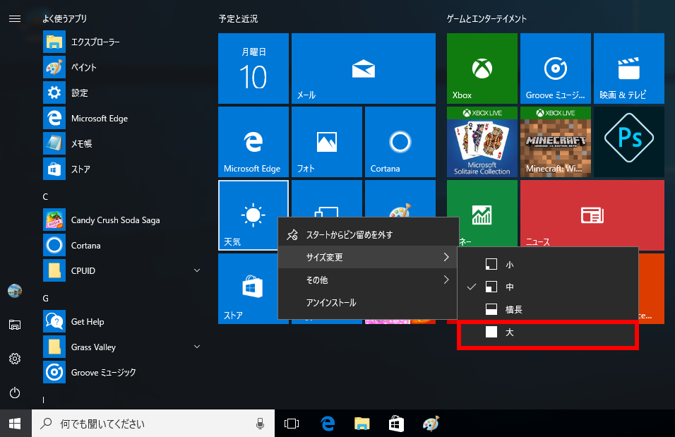Launch Groove ミュージック from the app list
The width and height of the screenshot is (675, 437).
tap(123, 373)
